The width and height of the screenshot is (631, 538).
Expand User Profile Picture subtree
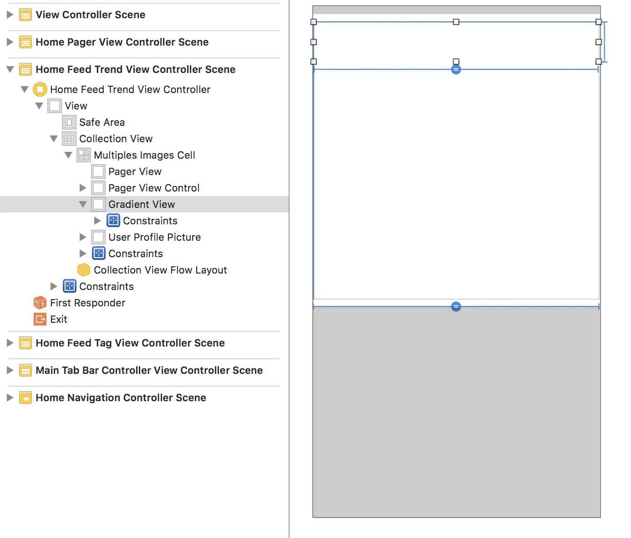(x=83, y=237)
